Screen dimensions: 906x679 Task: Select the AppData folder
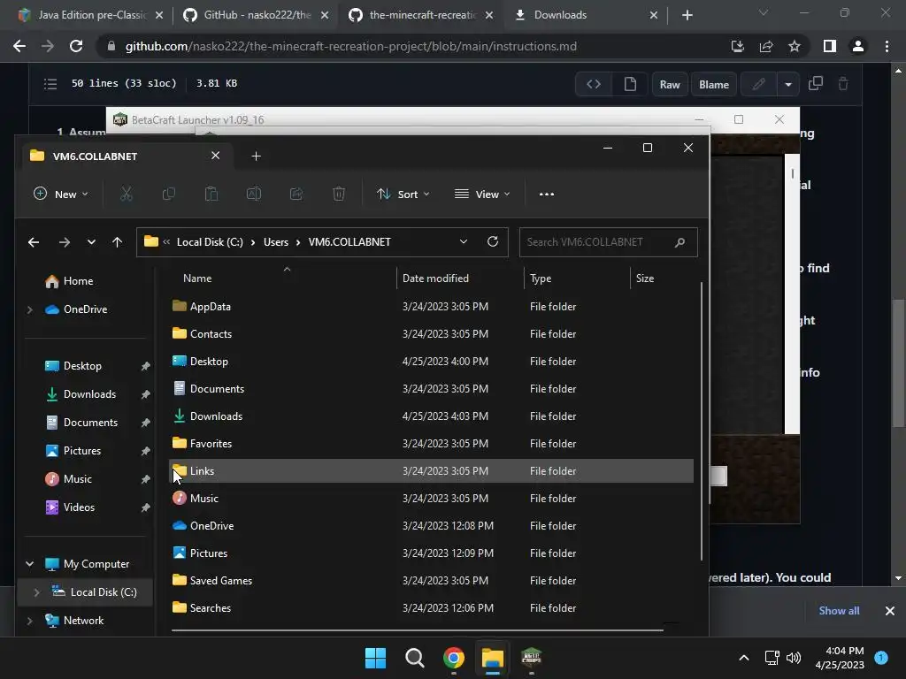(431, 307)
